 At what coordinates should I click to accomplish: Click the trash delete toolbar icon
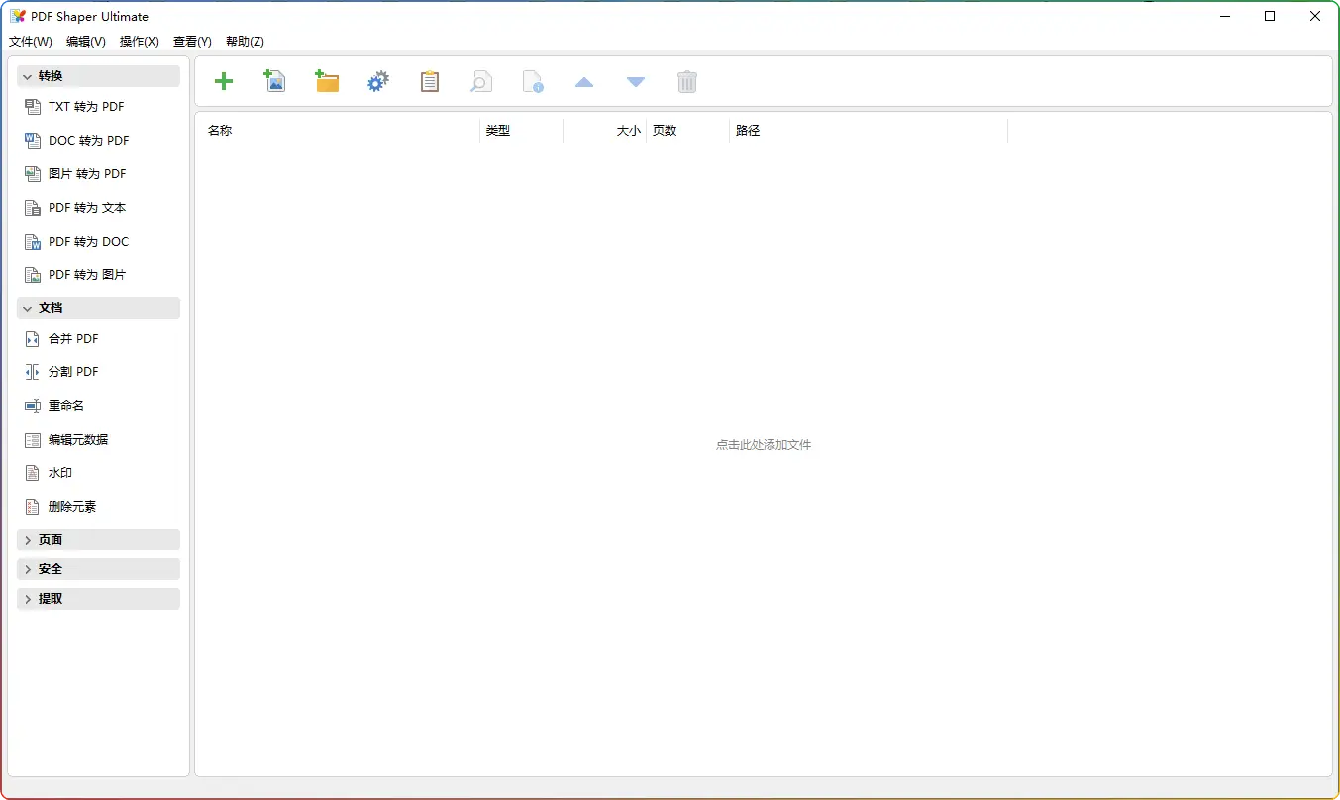(x=687, y=82)
